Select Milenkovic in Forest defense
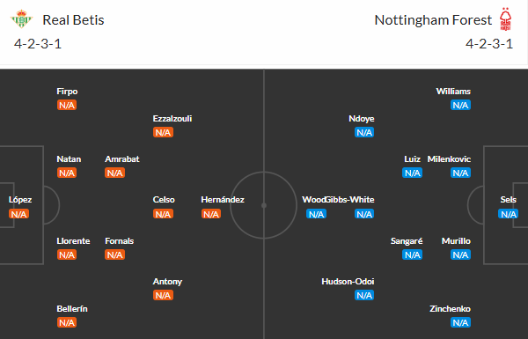The height and width of the screenshot is (339, 528). (449, 159)
